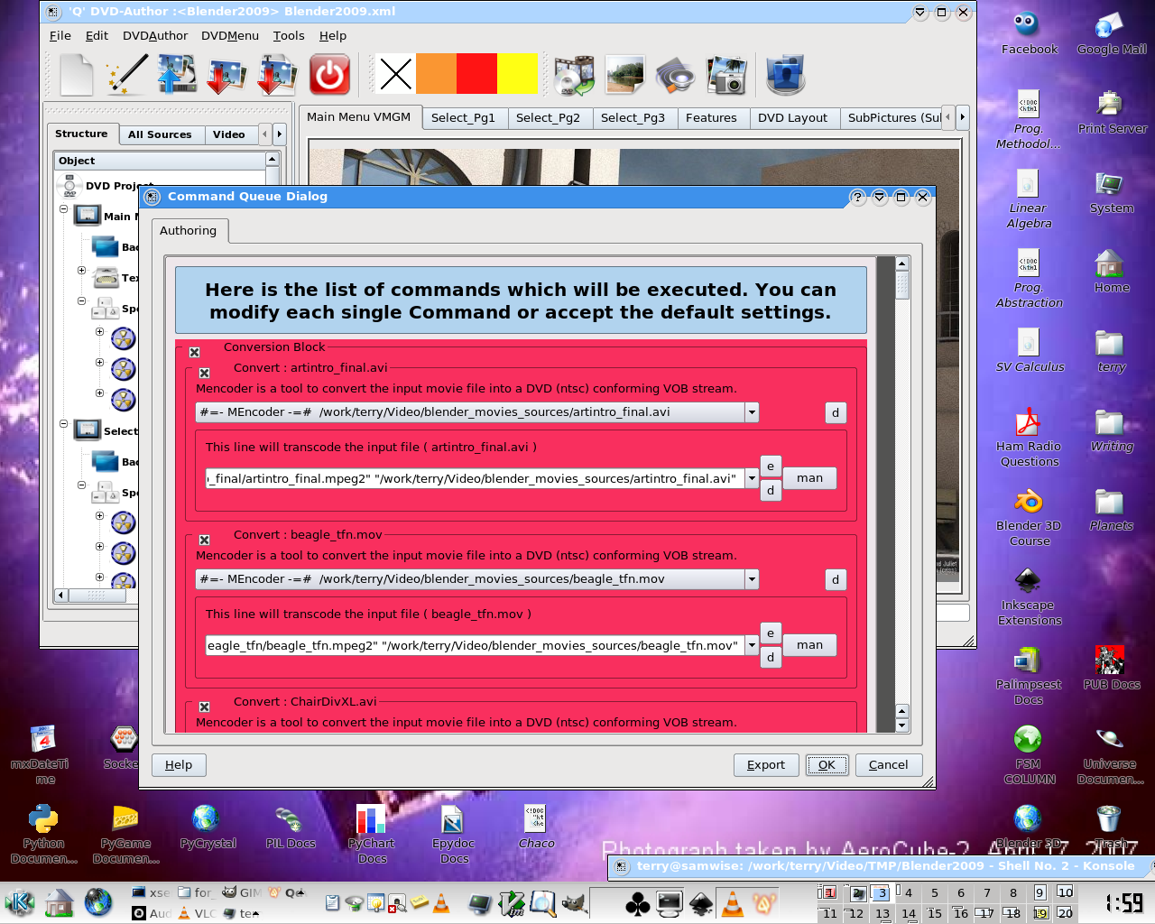Click the camera with photos toolbar icon
1155x924 pixels.
pos(726,75)
